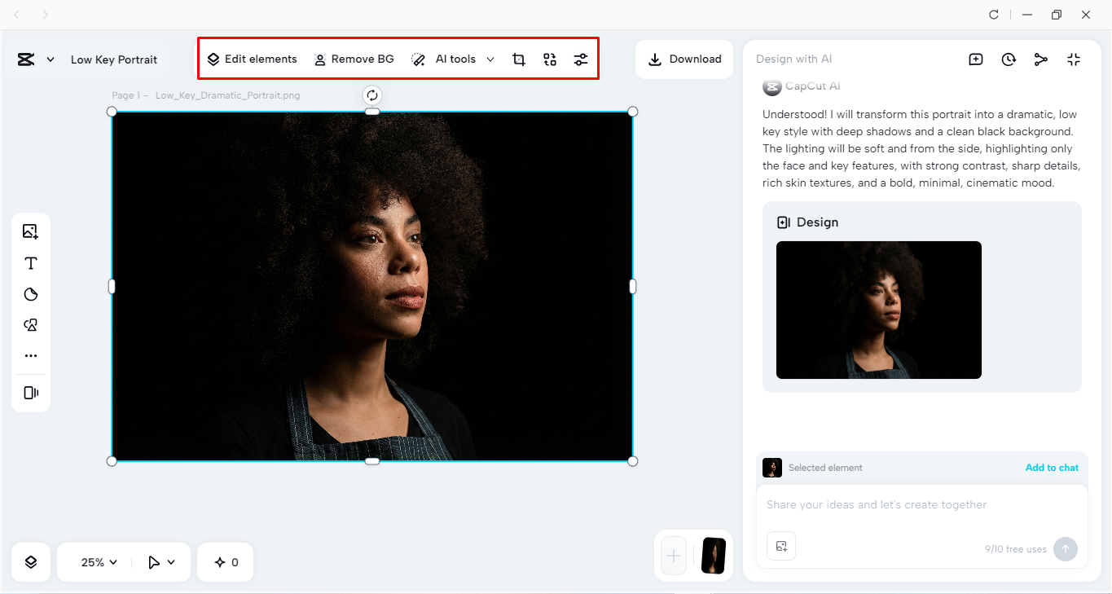Select the add image tool in sidebar
1112x594 pixels.
(x=31, y=231)
